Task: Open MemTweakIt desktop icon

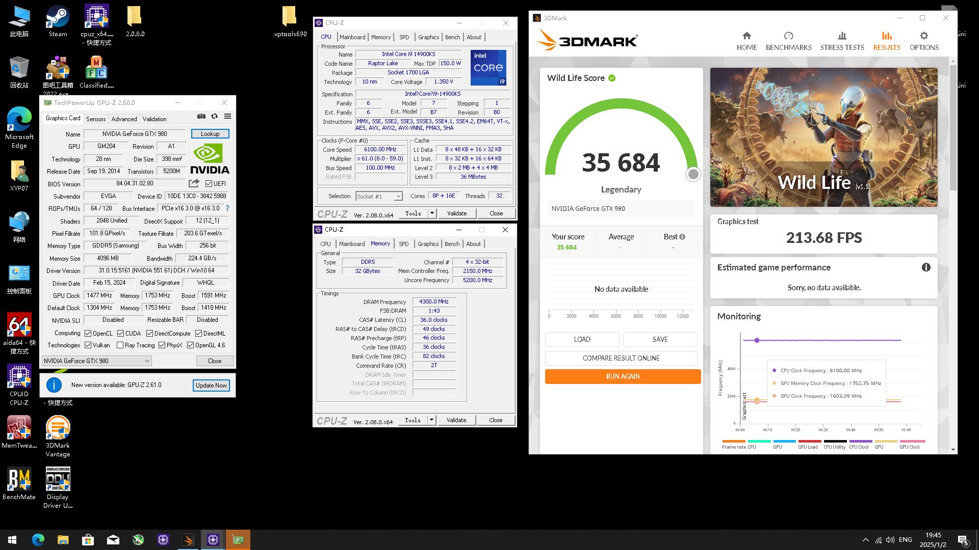Action: 19,432
